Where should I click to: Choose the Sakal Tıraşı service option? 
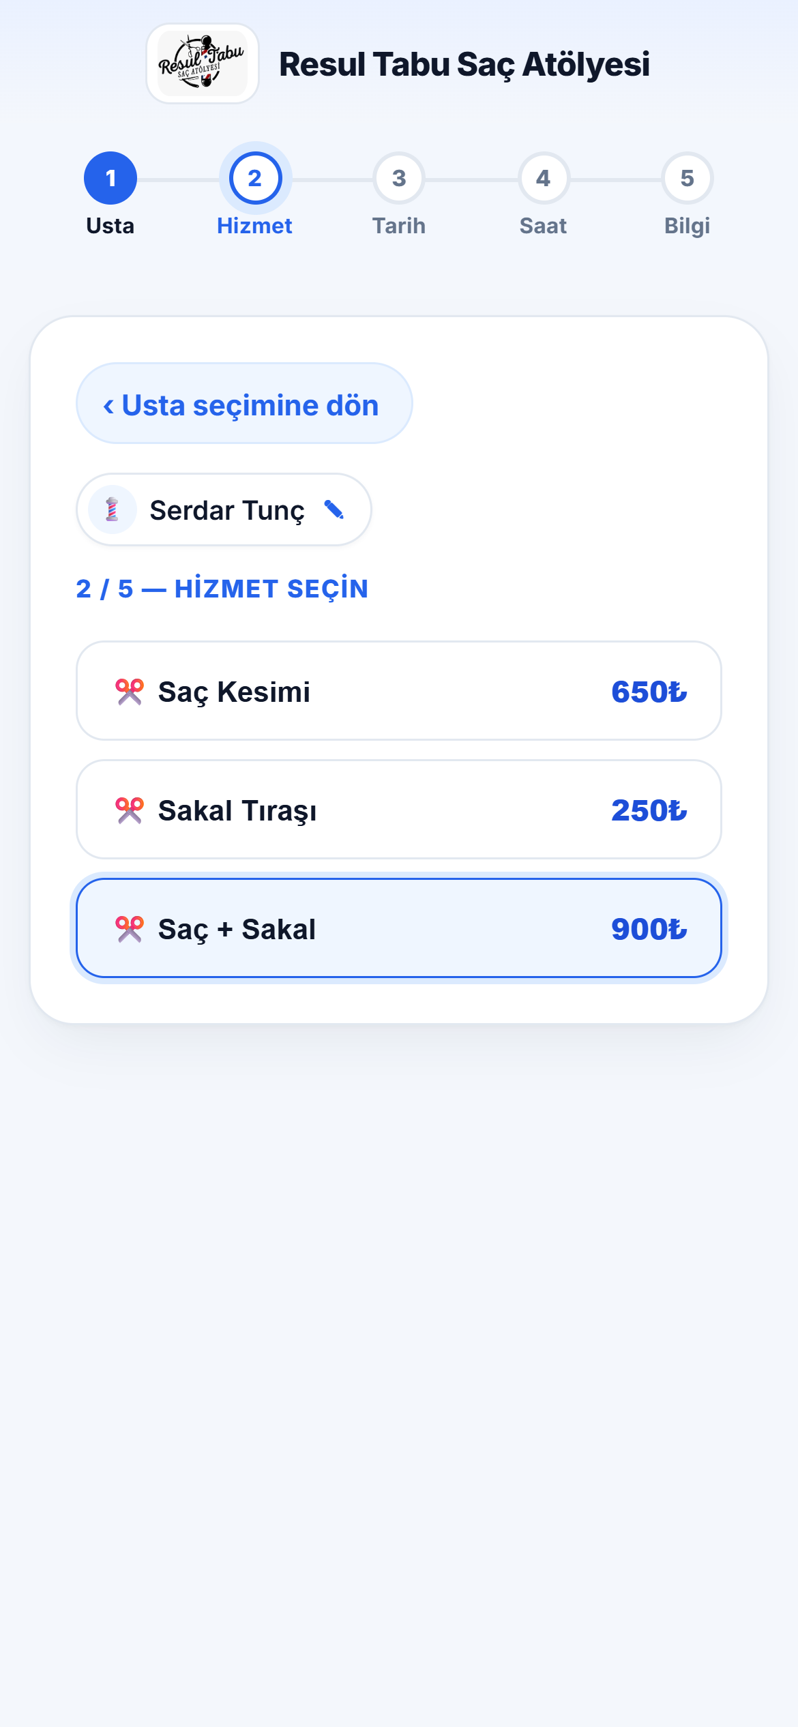click(x=399, y=810)
